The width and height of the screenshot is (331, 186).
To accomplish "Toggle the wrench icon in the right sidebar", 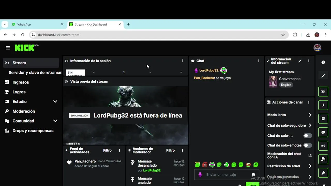I will [323, 173].
